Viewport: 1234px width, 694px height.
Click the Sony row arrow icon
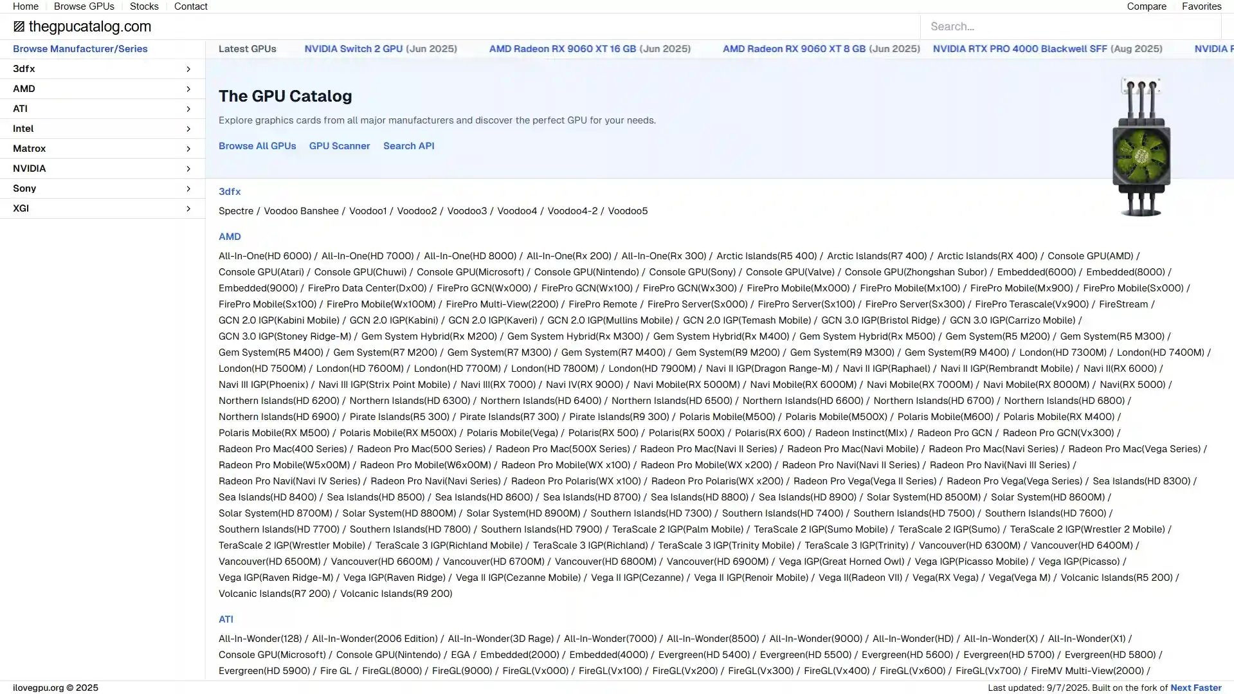[188, 188]
